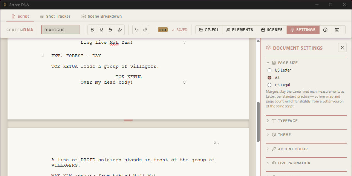Image resolution: width=352 pixels, height=176 pixels.
Task: Click the Document Settings gear icon
Action: pos(268,48)
